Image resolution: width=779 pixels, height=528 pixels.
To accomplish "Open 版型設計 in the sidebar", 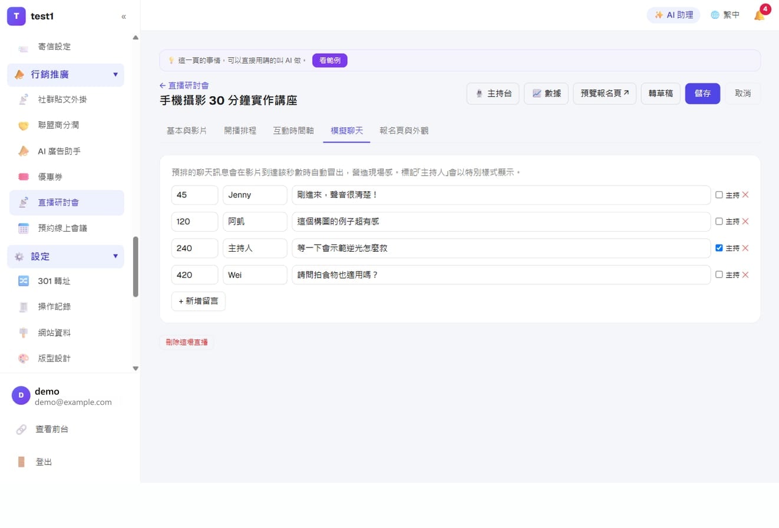I will (x=67, y=358).
